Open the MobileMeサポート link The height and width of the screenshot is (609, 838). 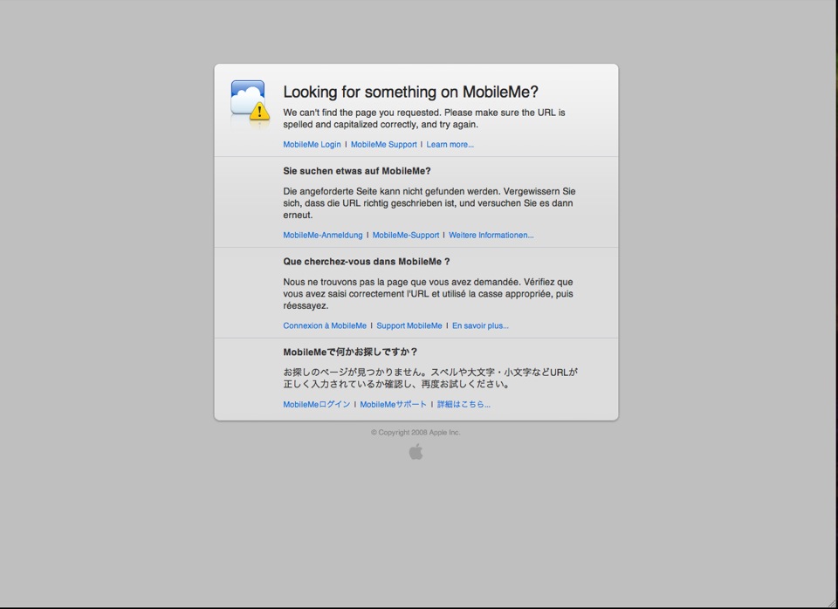[x=394, y=404]
